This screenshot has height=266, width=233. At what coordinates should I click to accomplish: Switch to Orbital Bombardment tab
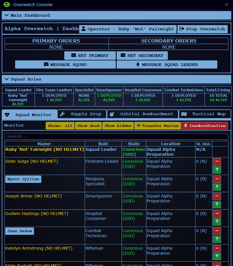(x=143, y=114)
